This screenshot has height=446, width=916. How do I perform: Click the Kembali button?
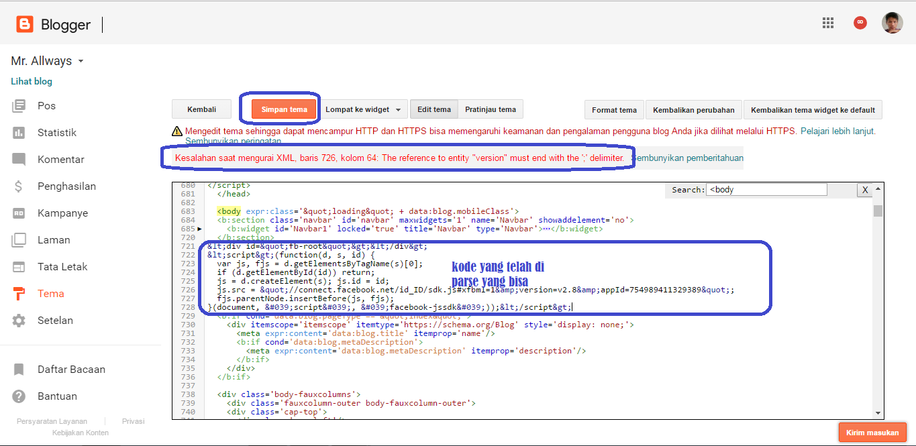201,109
